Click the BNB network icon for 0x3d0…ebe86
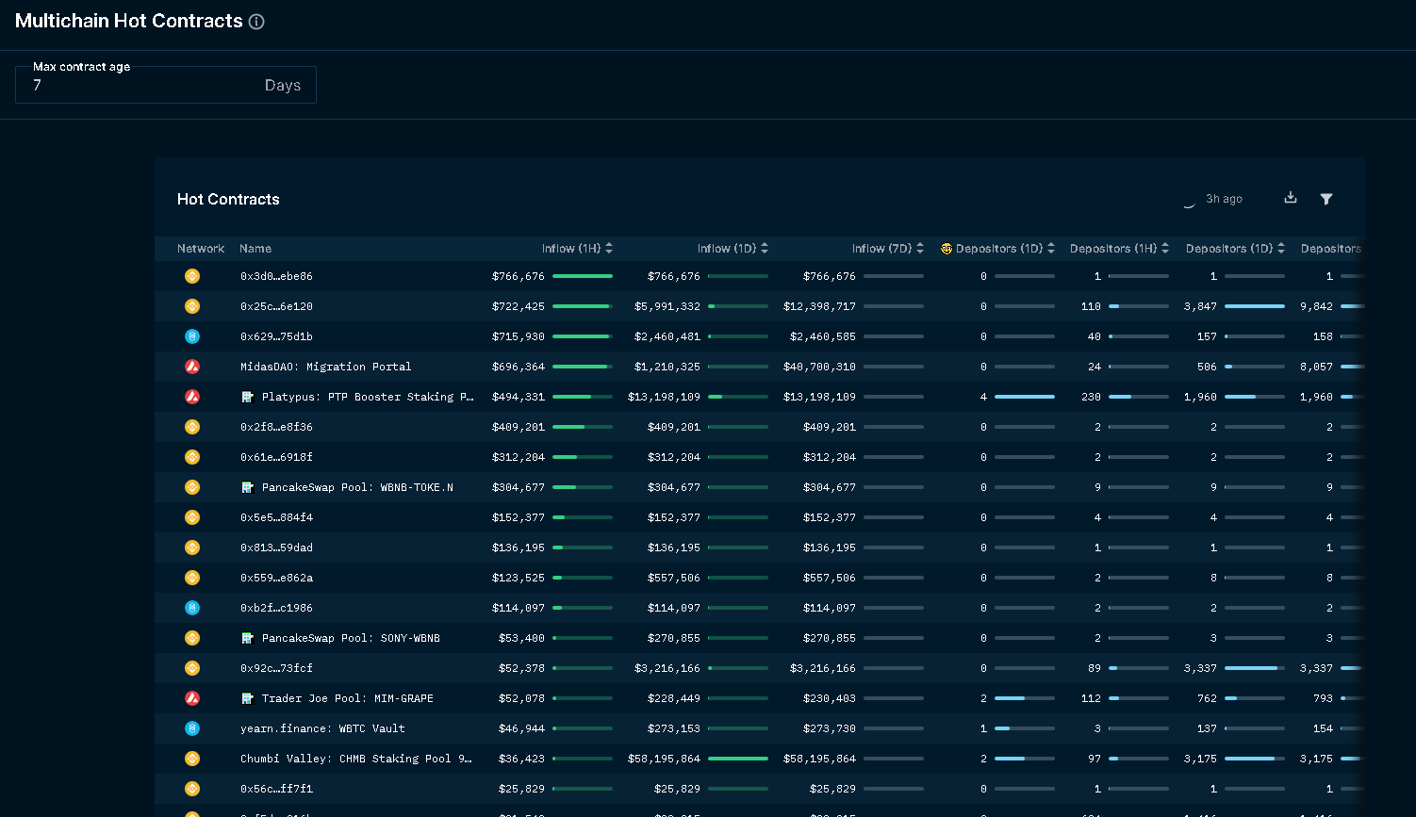Viewport: 1416px width, 817px height. coord(192,276)
